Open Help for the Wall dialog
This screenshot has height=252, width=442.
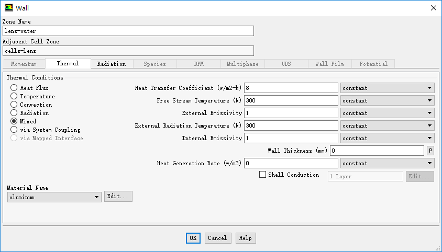click(245, 238)
